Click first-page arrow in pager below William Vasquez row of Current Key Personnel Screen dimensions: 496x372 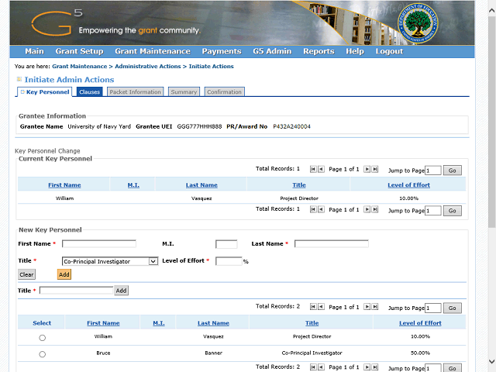(x=313, y=209)
